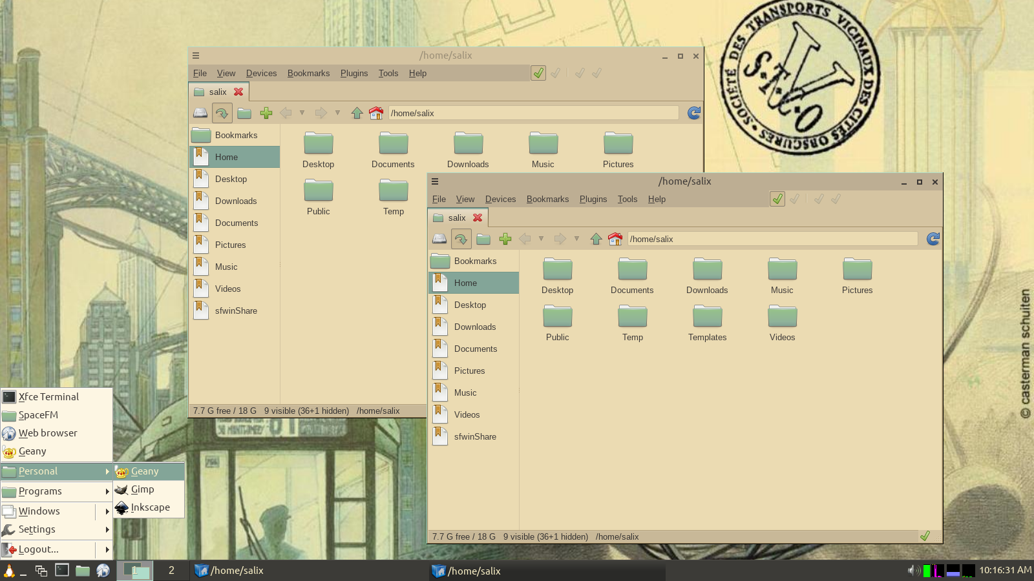This screenshot has height=581, width=1034.
Task: Close the salix tab in front window
Action: tap(478, 218)
